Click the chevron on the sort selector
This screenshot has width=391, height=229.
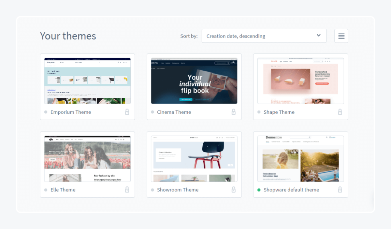tap(318, 36)
